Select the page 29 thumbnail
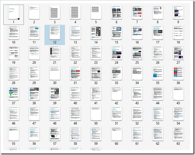Viewport: 195px width, 155px height. click(34, 73)
